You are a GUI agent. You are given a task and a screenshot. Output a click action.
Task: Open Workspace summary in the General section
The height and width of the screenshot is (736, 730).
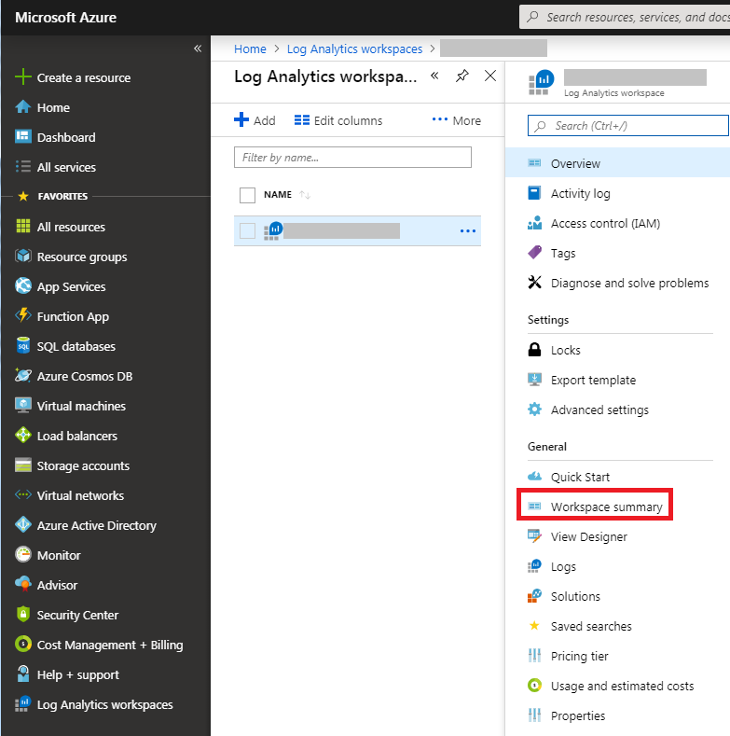[606, 507]
